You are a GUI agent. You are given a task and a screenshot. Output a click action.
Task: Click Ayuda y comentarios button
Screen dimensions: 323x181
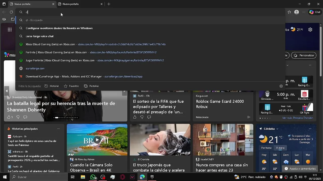(300, 169)
